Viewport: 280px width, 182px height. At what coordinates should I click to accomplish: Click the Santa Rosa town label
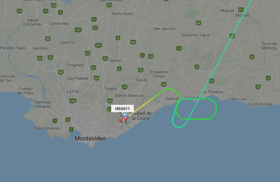(122, 14)
